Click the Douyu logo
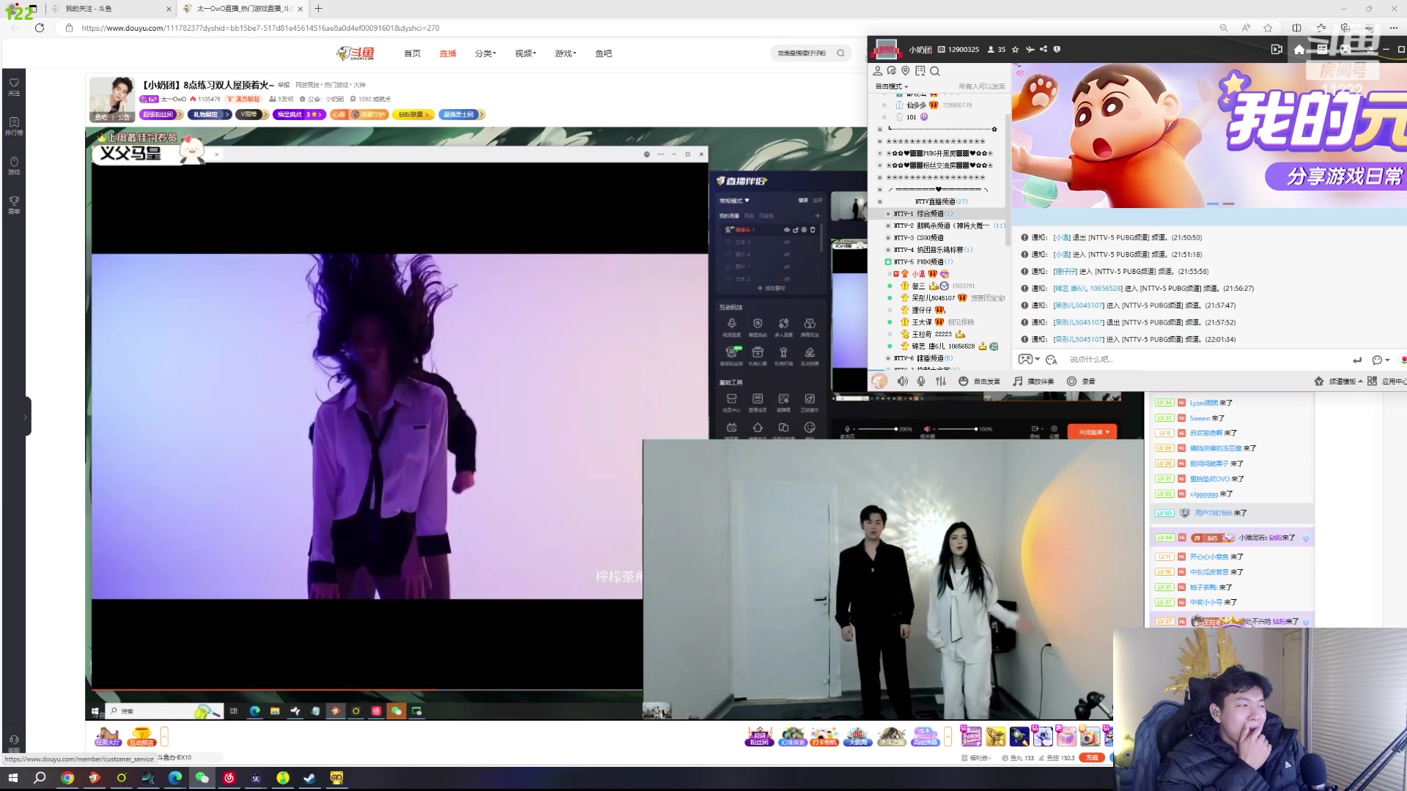1407x791 pixels. pos(355,53)
